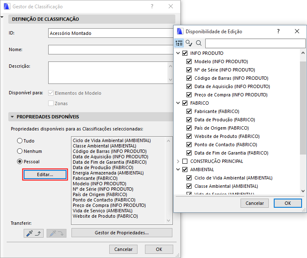Click the property tree vertical scrollbar thumb
The width and height of the screenshot is (307, 258).
point(303,108)
